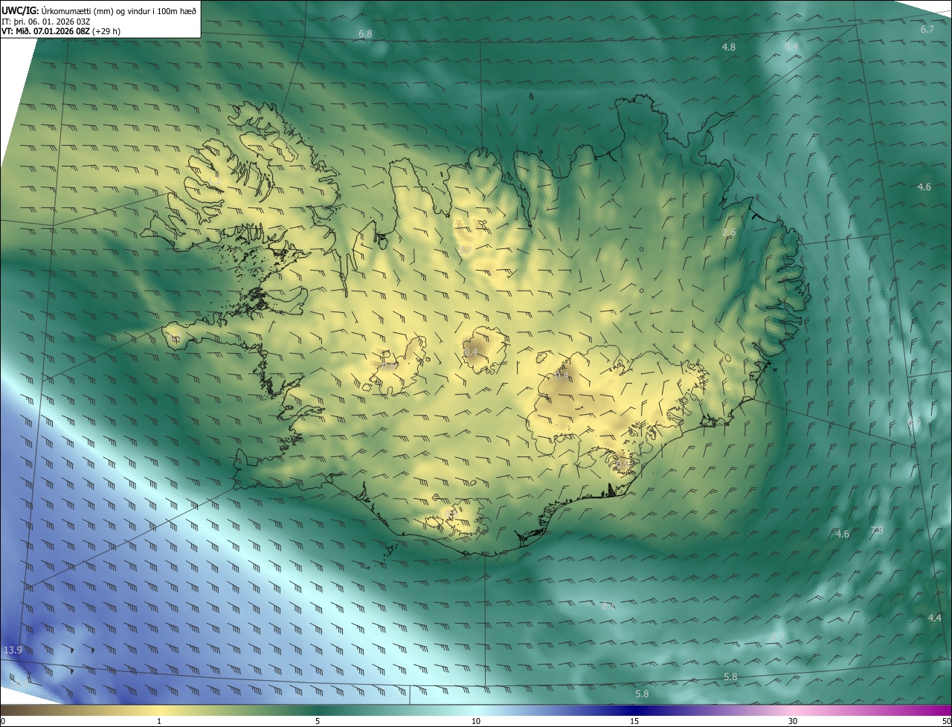952x727 pixels.
Task: Click the 4.4 value label near the right edge
Action: pos(935,618)
